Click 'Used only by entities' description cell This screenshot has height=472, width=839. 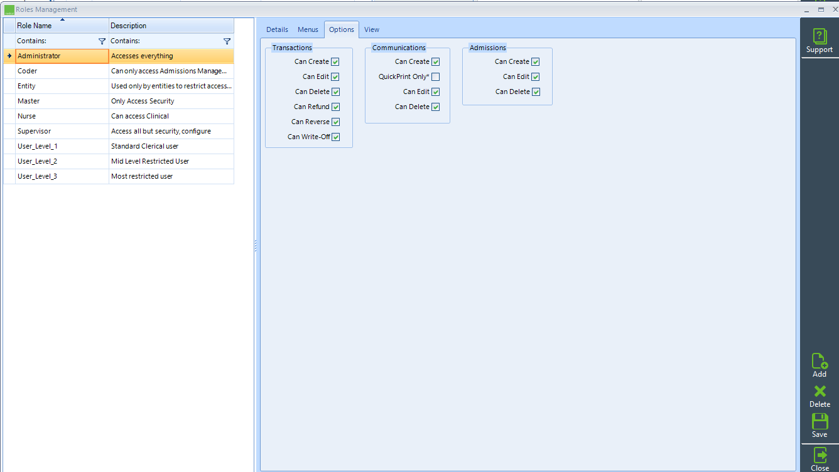(x=171, y=86)
